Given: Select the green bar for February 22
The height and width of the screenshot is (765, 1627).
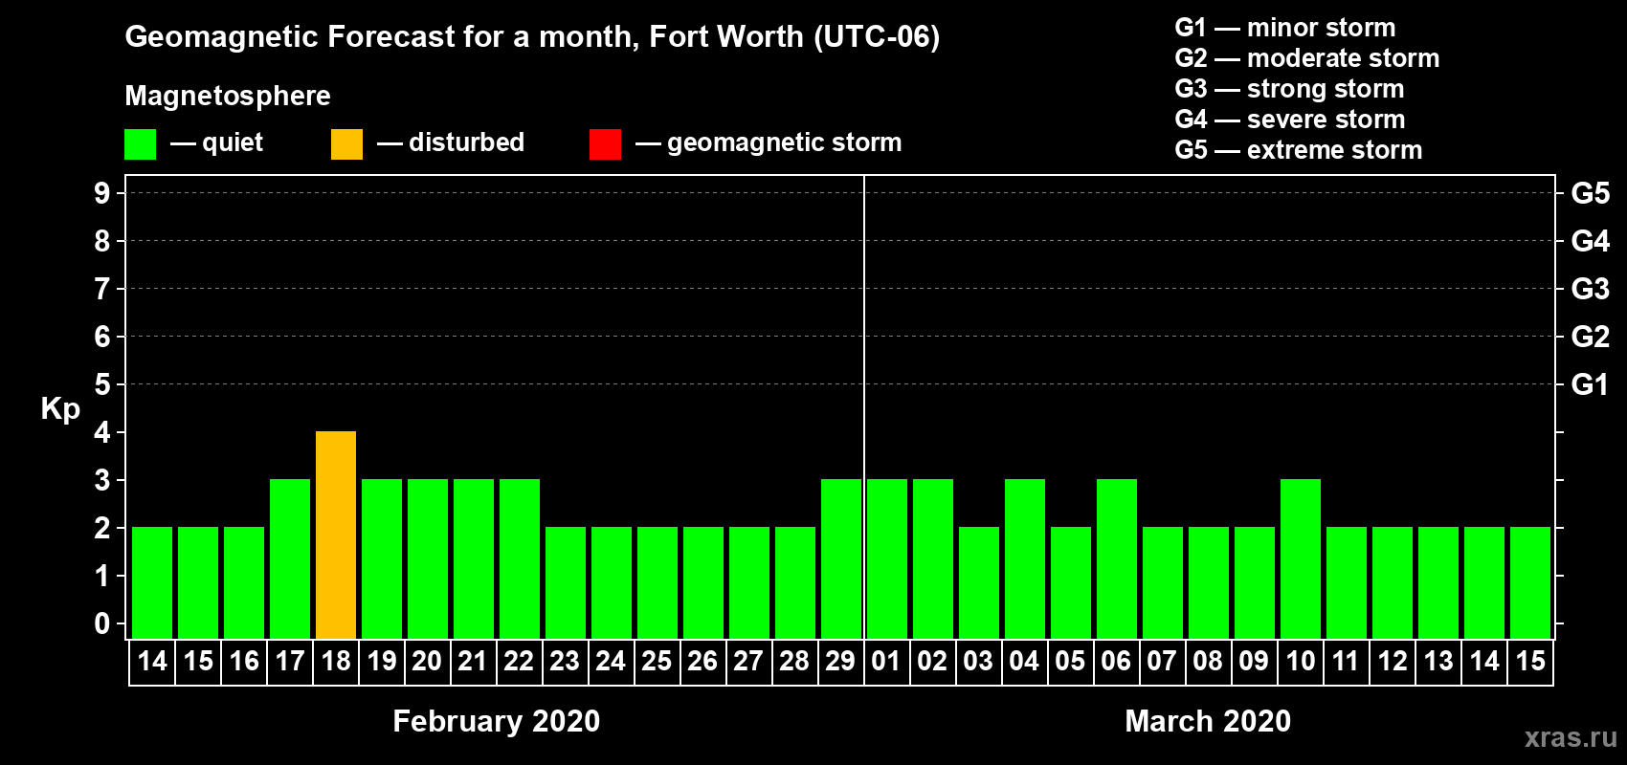Looking at the screenshot, I should point(520,558).
